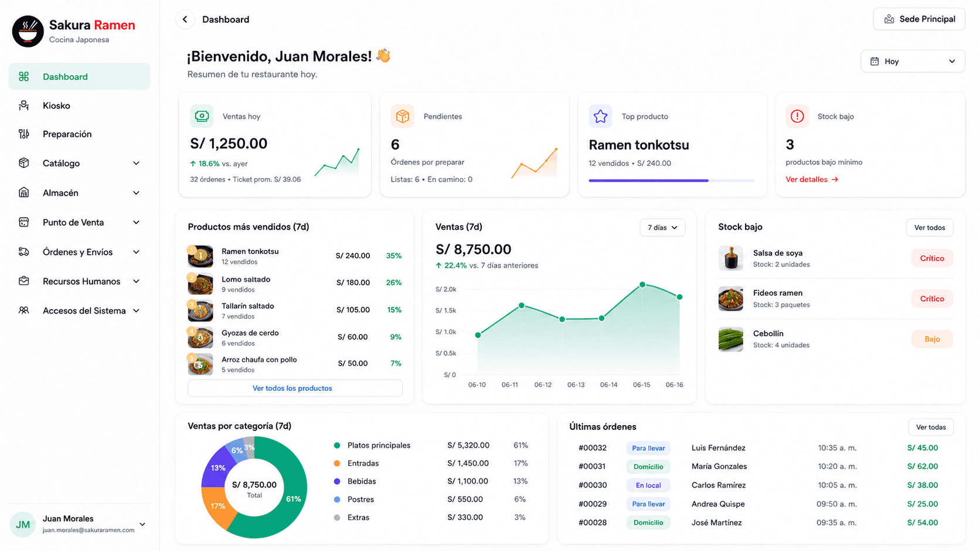The width and height of the screenshot is (980, 551).
Task: Go to Preparación in the sidebar
Action: 80,134
